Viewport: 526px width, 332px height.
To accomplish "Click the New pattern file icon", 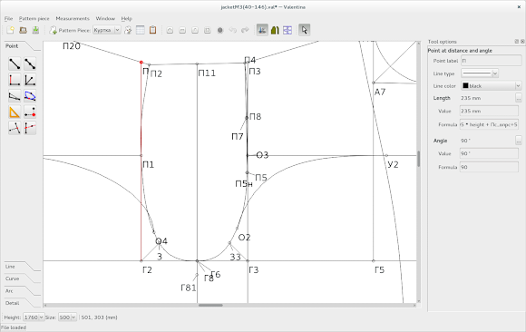I will point(10,30).
